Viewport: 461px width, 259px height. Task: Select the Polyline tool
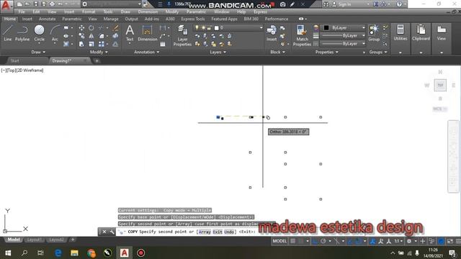[22, 33]
